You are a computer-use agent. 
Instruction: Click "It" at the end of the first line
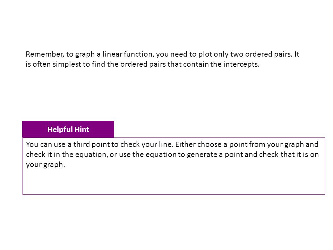(297, 54)
